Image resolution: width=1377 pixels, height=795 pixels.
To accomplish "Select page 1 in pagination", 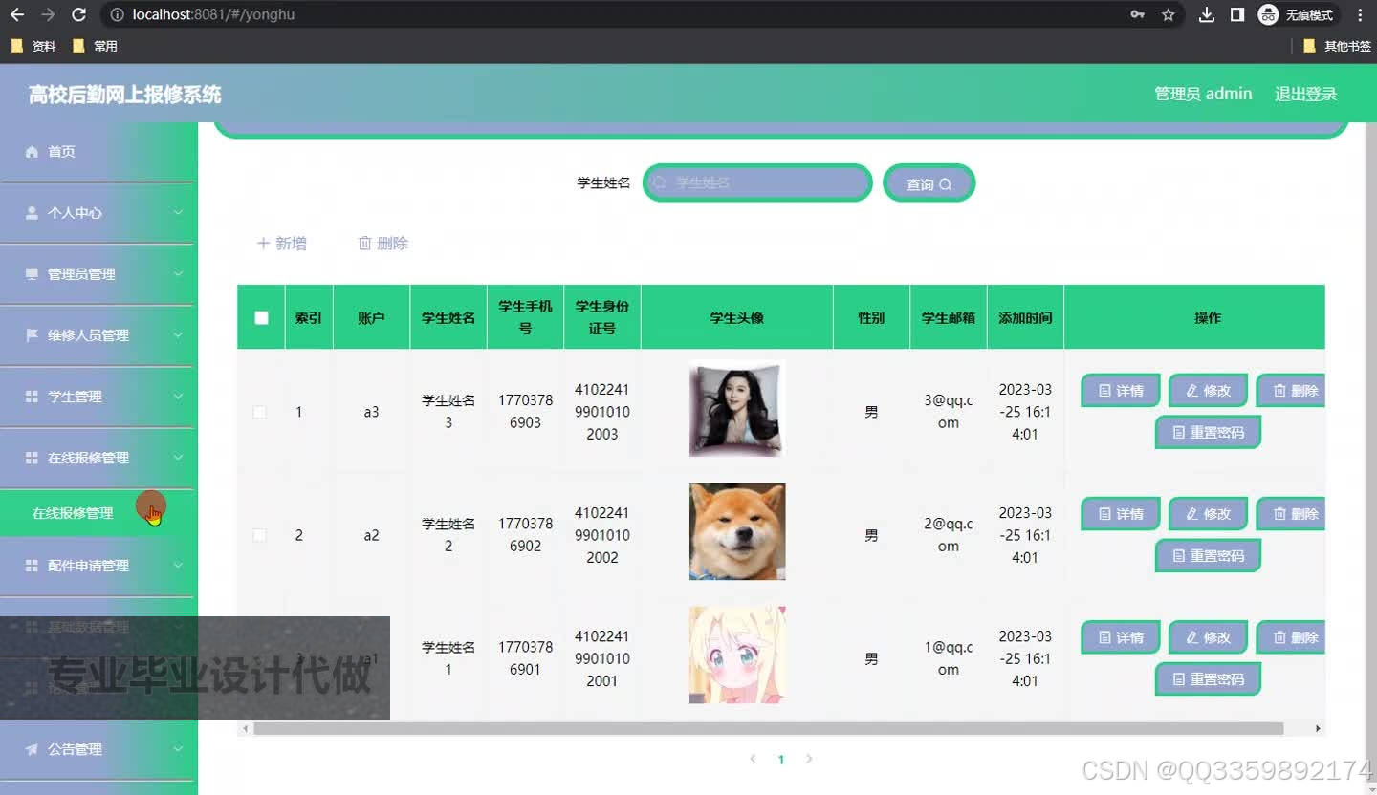I will 781,760.
